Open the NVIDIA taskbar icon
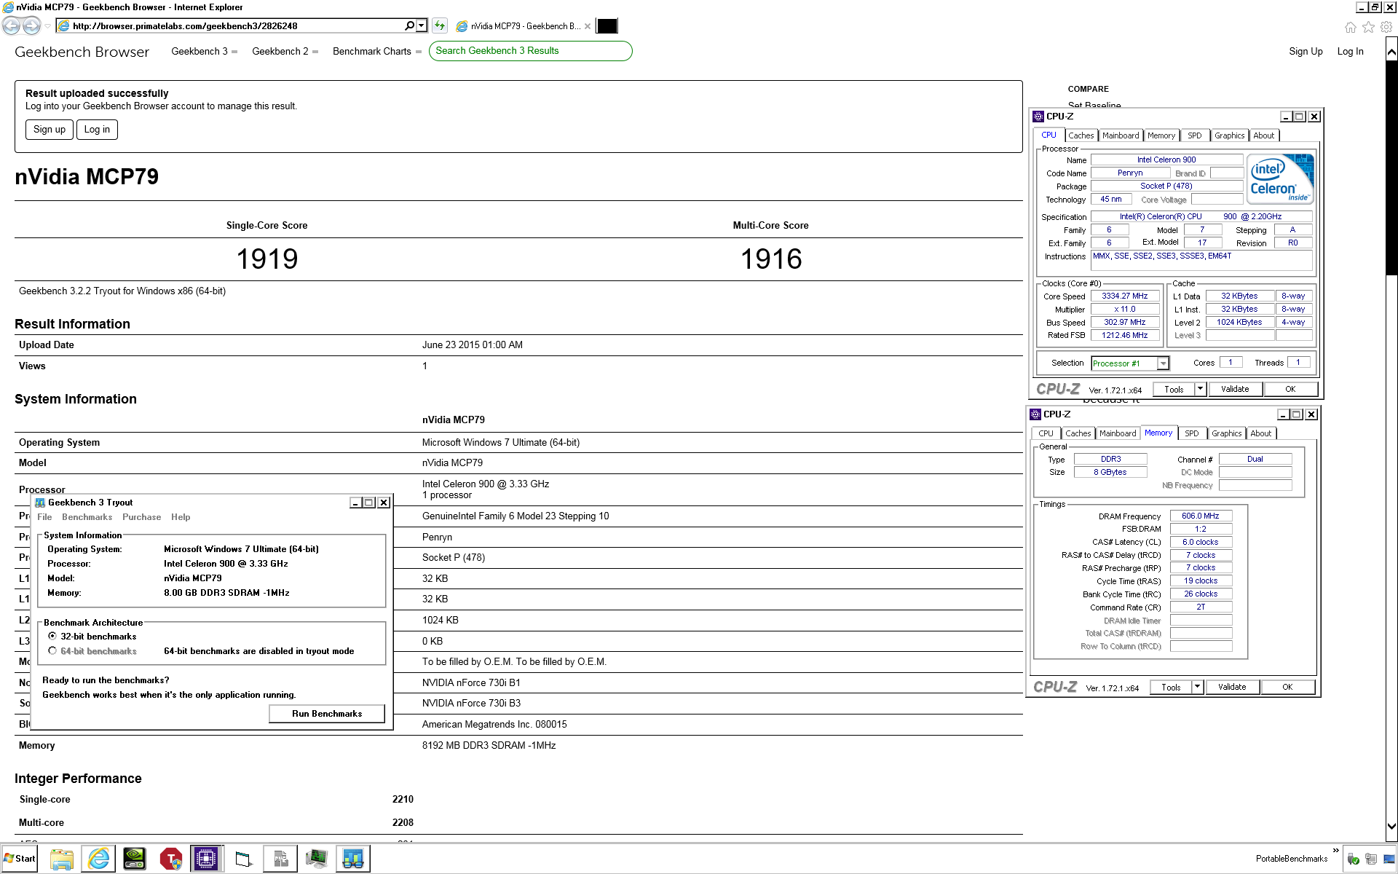The width and height of the screenshot is (1398, 874). (x=135, y=859)
